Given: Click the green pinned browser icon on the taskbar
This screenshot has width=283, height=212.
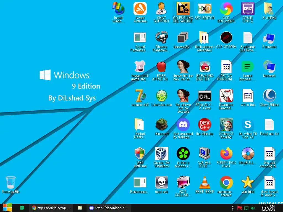Looking at the screenshot, I should coord(22,208).
